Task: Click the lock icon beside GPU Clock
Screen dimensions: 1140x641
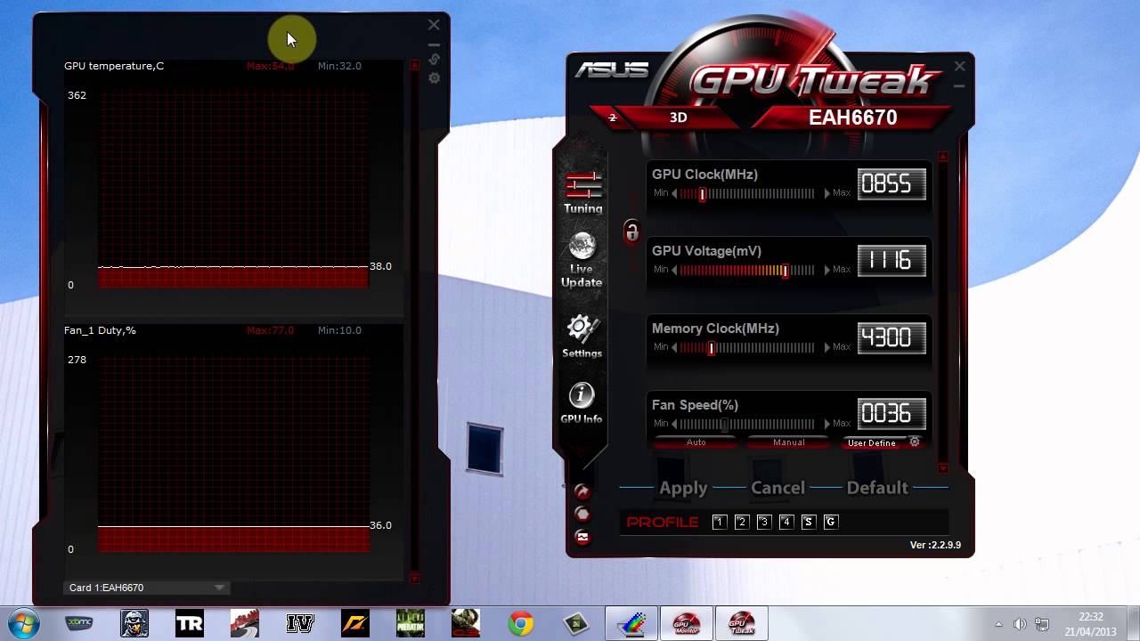Action: click(631, 232)
